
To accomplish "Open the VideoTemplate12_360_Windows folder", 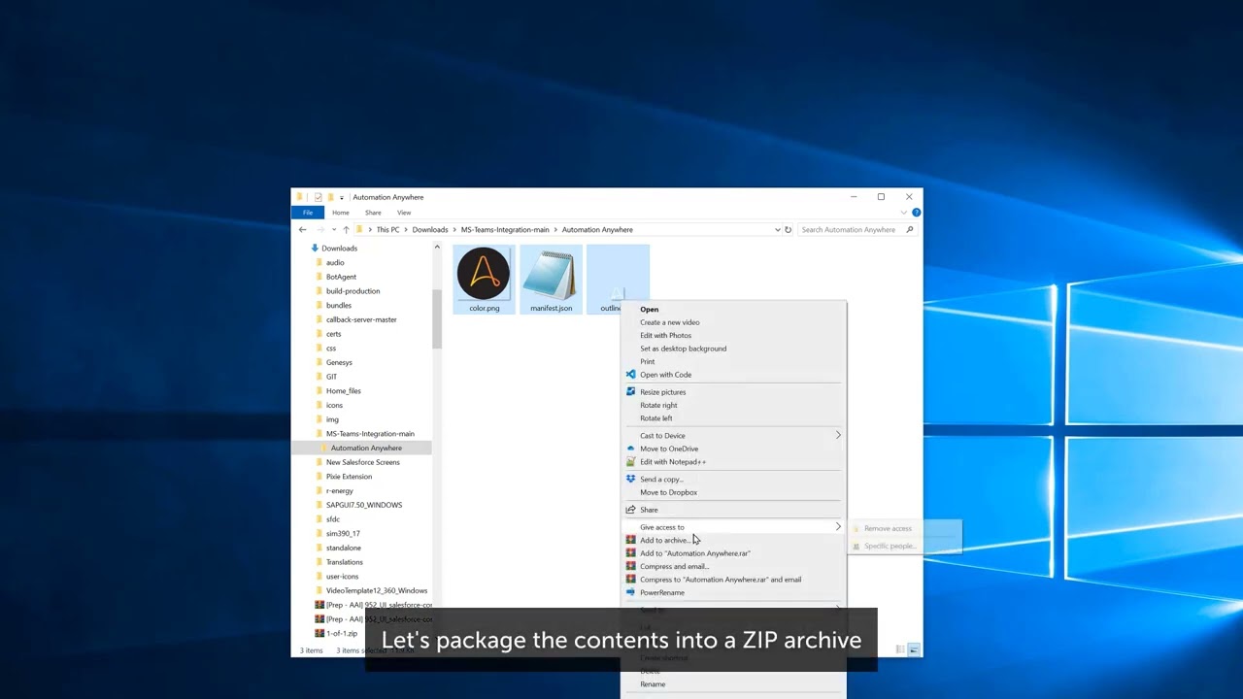I will [x=377, y=590].
